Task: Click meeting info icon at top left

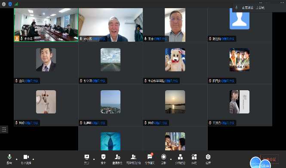Action: click(x=4, y=4)
